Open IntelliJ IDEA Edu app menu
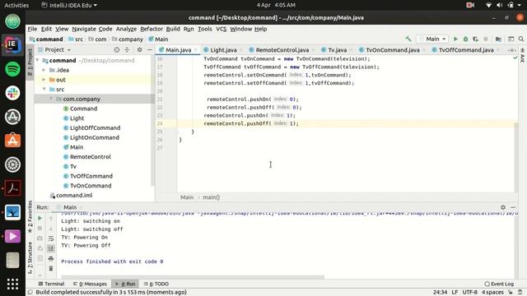This screenshot has height=296, width=527. coord(69,5)
